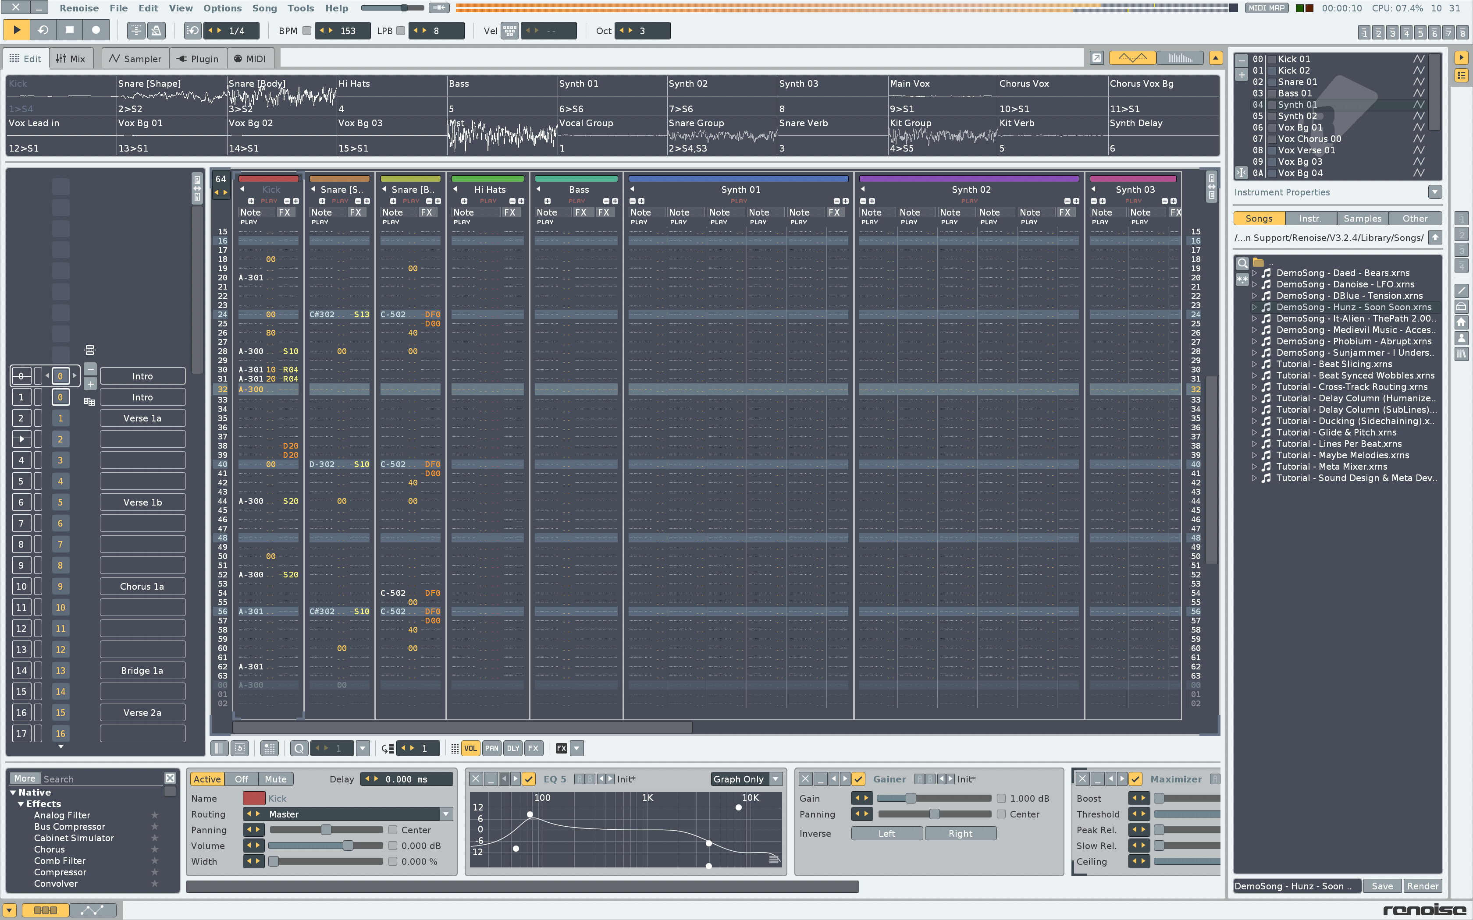This screenshot has width=1473, height=920.
Task: Select the Instr. tab in the disk browser
Action: (x=1310, y=219)
